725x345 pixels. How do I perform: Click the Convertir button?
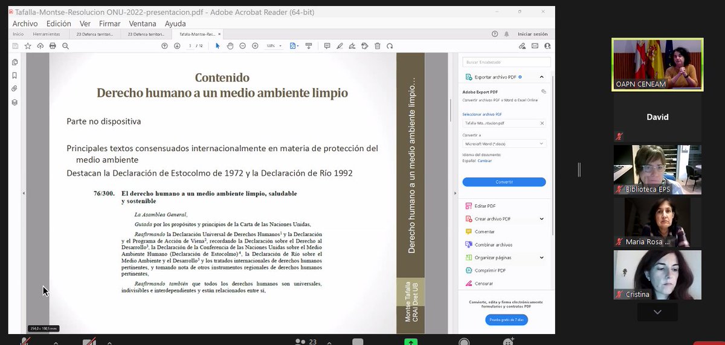pos(504,182)
